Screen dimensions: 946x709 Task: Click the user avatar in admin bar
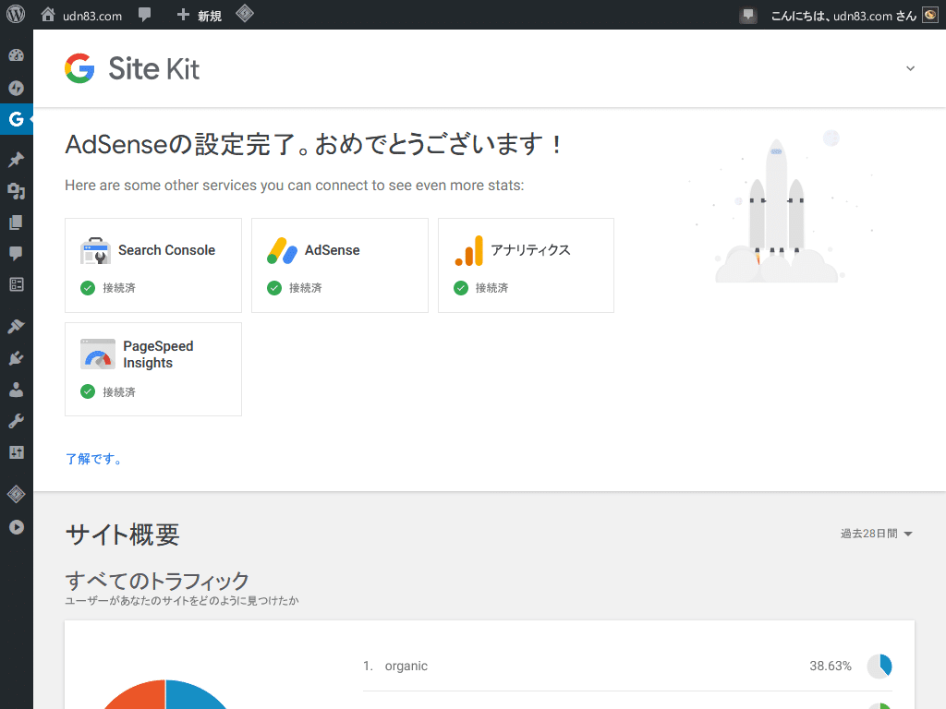pyautogui.click(x=930, y=15)
